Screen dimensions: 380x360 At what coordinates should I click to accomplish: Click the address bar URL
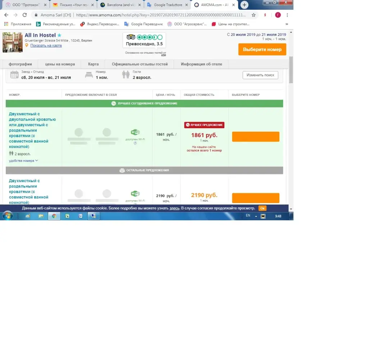[x=161, y=15]
